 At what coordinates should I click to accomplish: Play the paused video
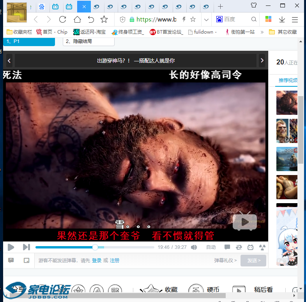pos(11,247)
